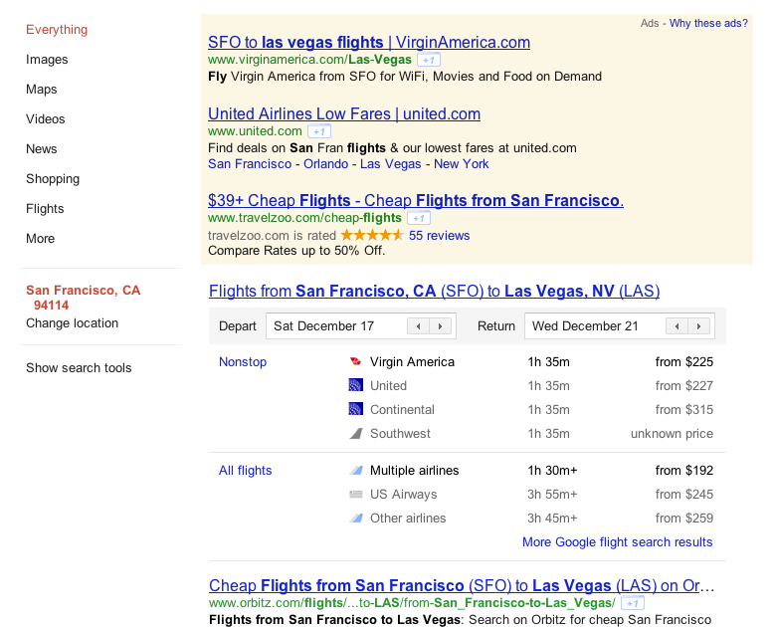Click the +1 button next to travelzoo.com URL
775x627 pixels.
[419, 218]
